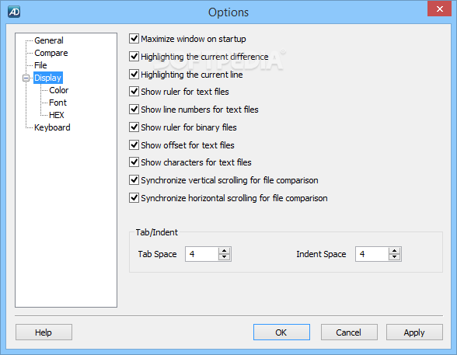The height and width of the screenshot is (355, 457).
Task: Go to Keyboard options
Action: pos(52,127)
